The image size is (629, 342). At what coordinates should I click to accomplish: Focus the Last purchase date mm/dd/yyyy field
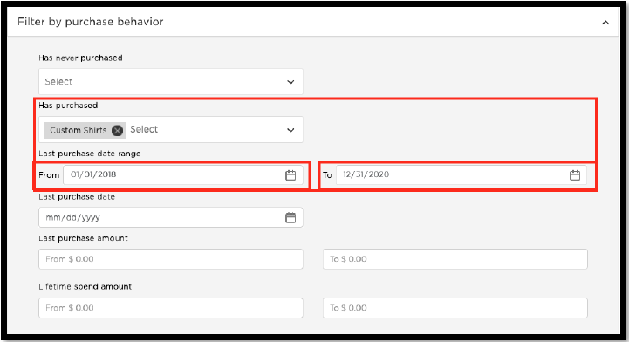click(x=171, y=217)
